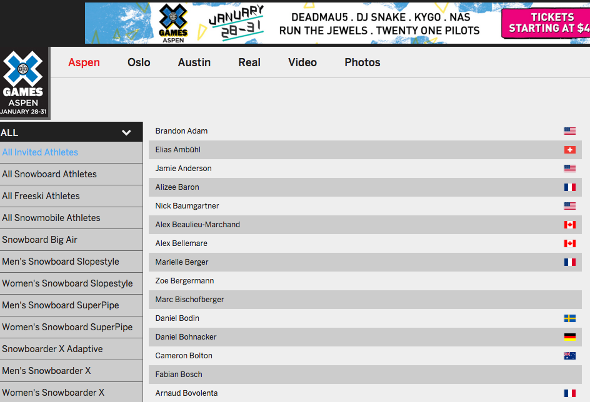Image resolution: width=590 pixels, height=402 pixels.
Task: Open the Austin tab
Action: (194, 62)
